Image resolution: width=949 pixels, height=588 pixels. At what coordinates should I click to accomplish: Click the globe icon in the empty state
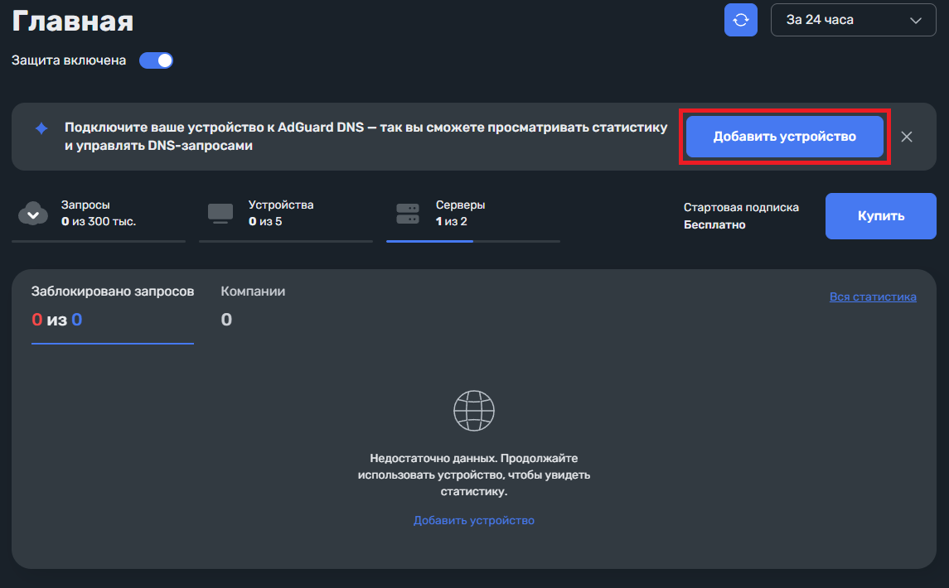(x=474, y=409)
